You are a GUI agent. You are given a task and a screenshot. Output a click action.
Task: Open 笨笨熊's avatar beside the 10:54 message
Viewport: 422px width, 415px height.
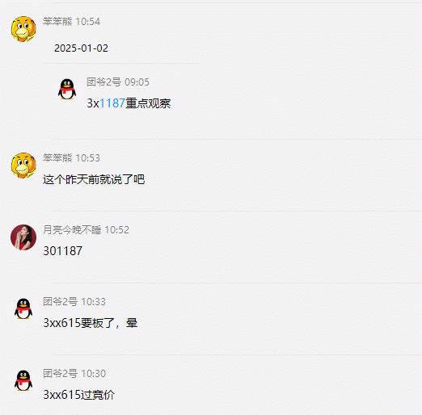(23, 29)
